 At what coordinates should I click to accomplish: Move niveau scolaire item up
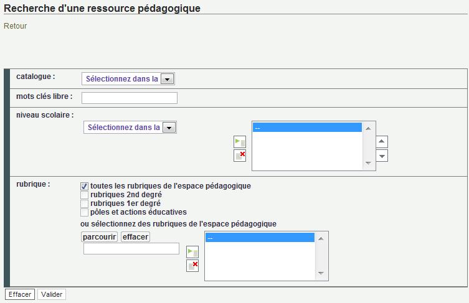click(x=382, y=142)
